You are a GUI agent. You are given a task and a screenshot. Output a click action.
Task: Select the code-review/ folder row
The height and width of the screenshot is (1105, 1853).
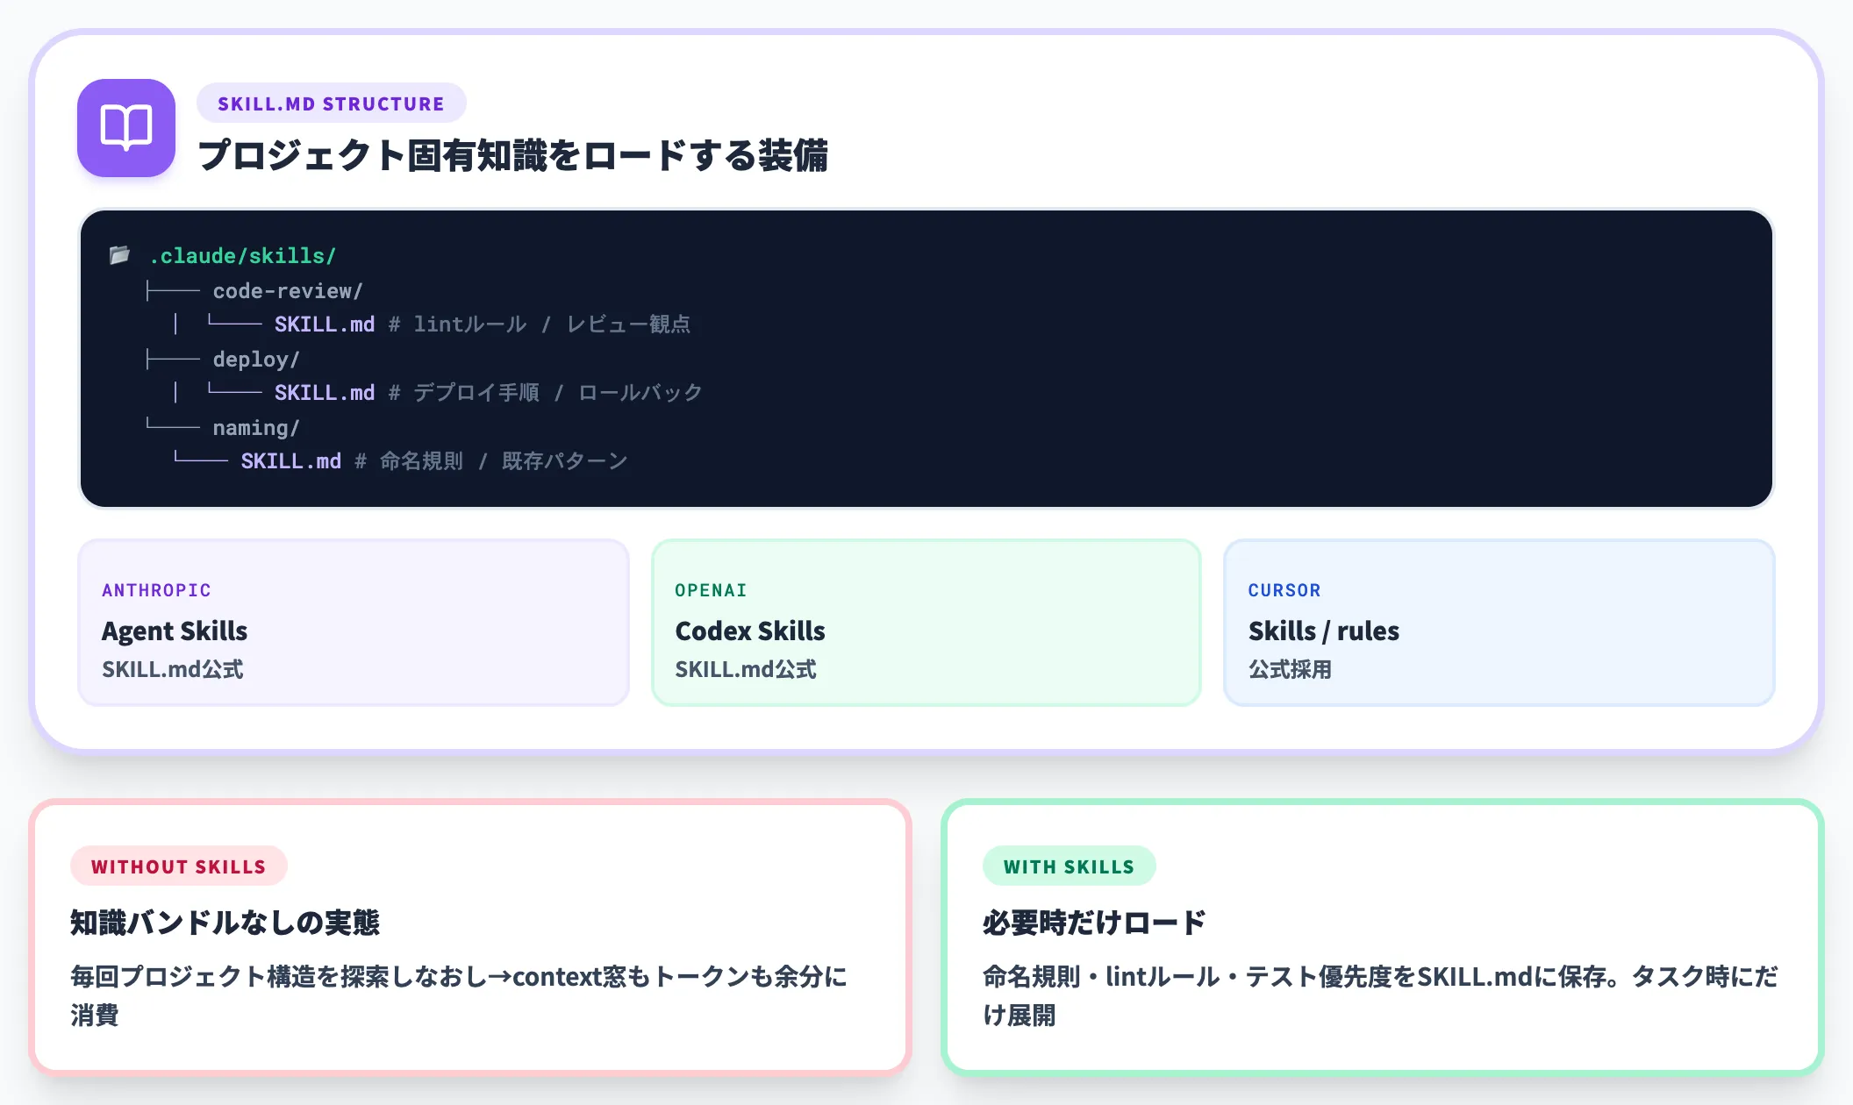[x=288, y=290]
